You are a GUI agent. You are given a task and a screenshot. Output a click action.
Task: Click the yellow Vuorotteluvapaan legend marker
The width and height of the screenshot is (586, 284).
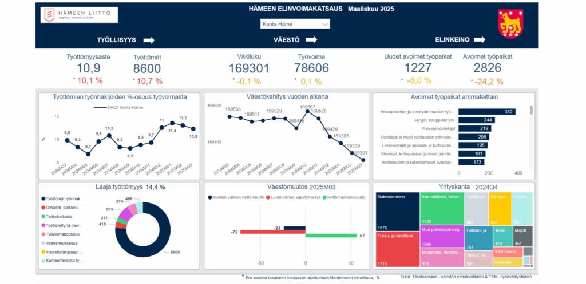(x=43, y=251)
